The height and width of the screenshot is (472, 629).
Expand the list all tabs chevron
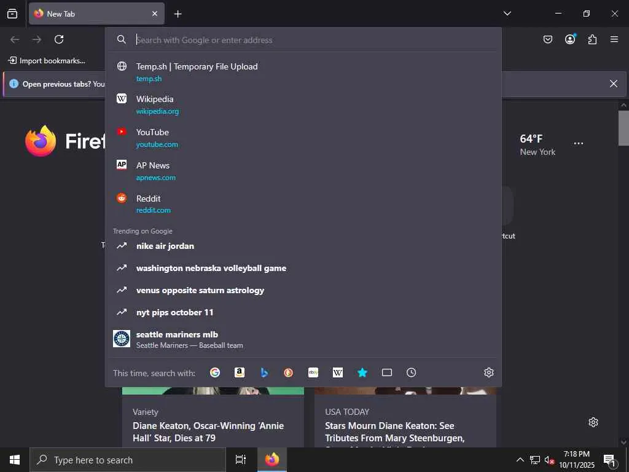click(507, 14)
